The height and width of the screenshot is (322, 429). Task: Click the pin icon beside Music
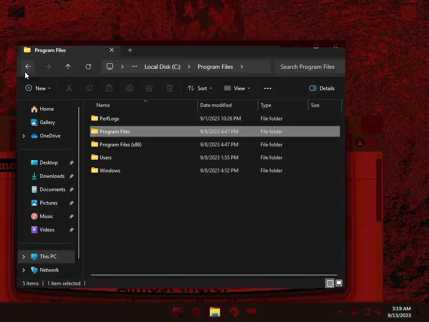[x=71, y=216]
